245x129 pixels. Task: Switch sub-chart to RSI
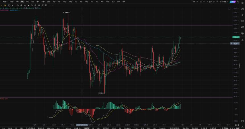[93, 128]
